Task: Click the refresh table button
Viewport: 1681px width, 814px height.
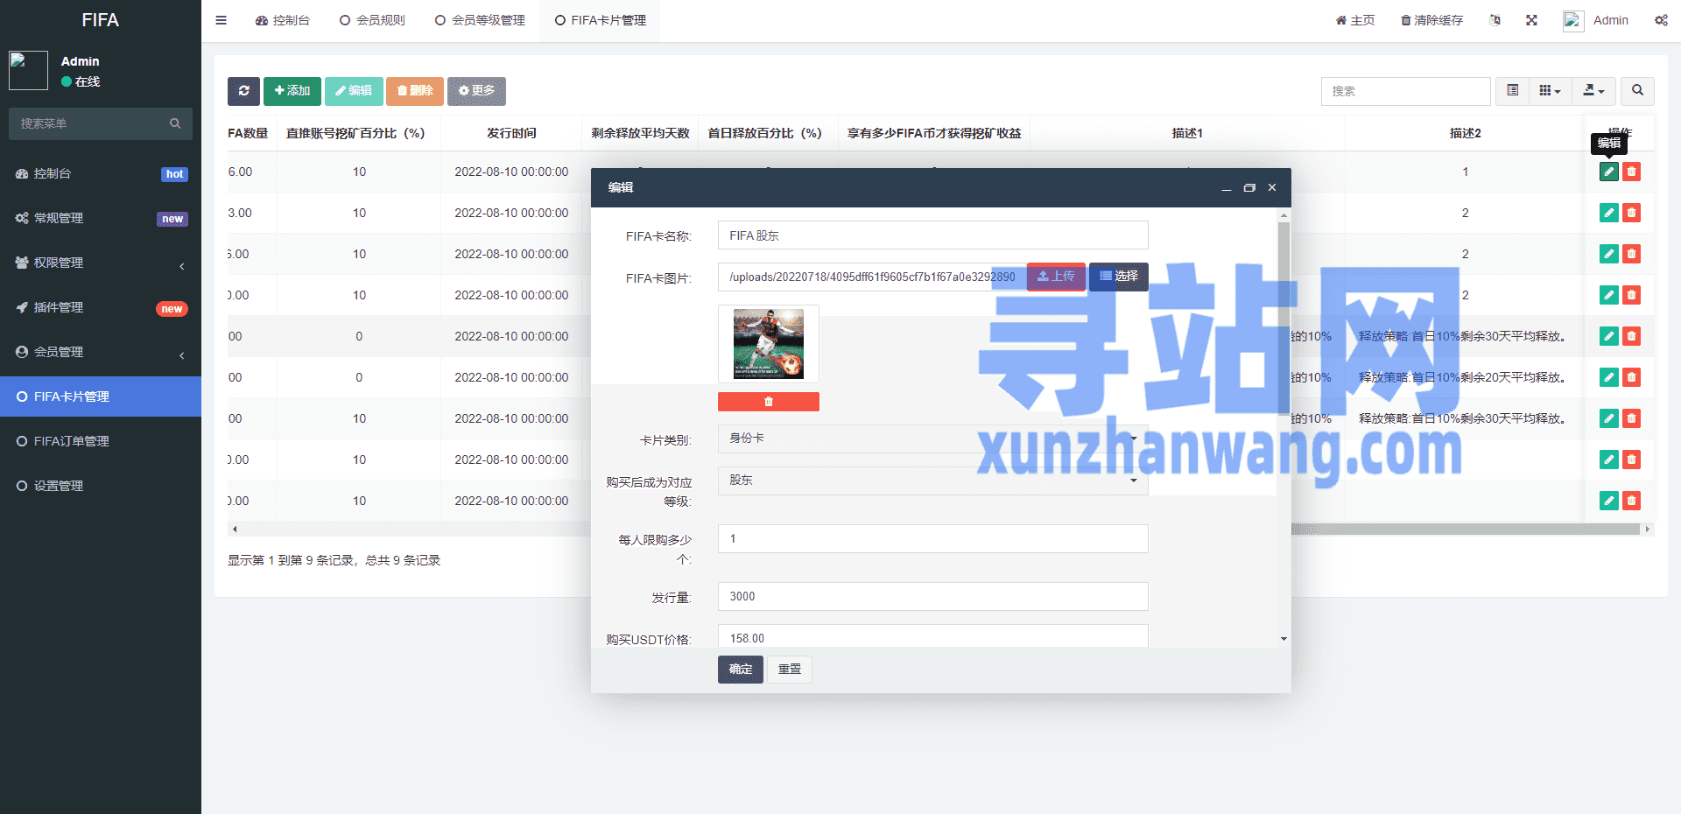Action: click(243, 91)
